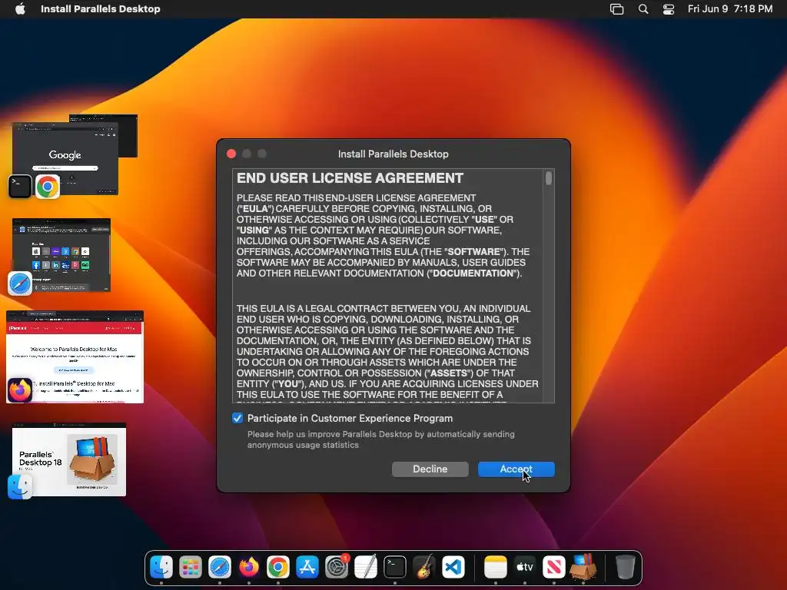
Task: Click the END USER LICENSE AGREEMENT heading
Action: (x=350, y=178)
